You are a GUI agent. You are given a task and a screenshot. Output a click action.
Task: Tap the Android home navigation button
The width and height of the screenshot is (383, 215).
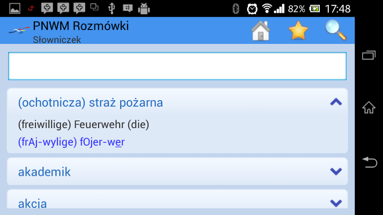click(369, 107)
